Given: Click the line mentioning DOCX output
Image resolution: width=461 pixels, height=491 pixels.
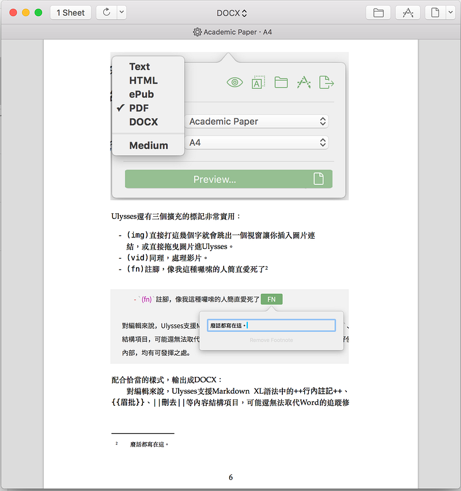Looking at the screenshot, I should (167, 380).
